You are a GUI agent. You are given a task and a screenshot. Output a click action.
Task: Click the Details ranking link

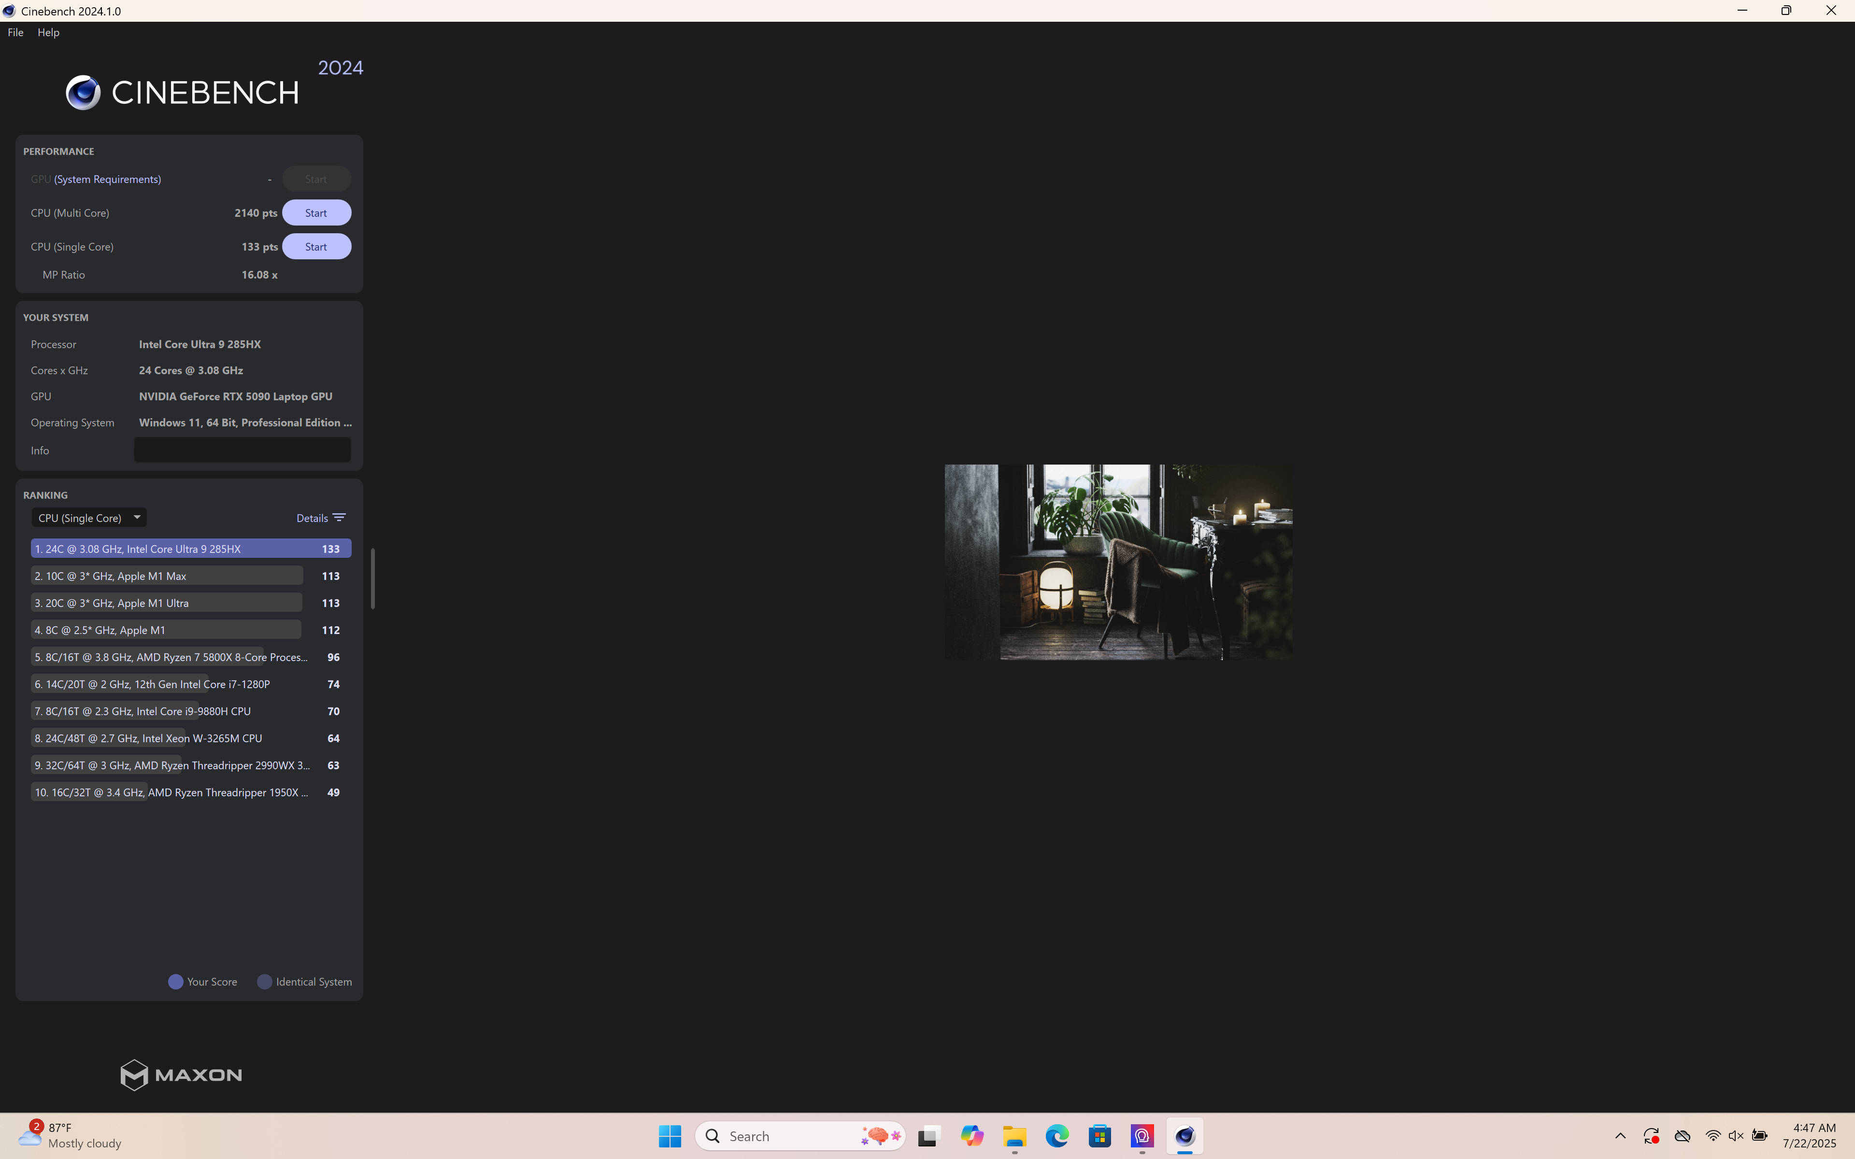[x=312, y=518]
